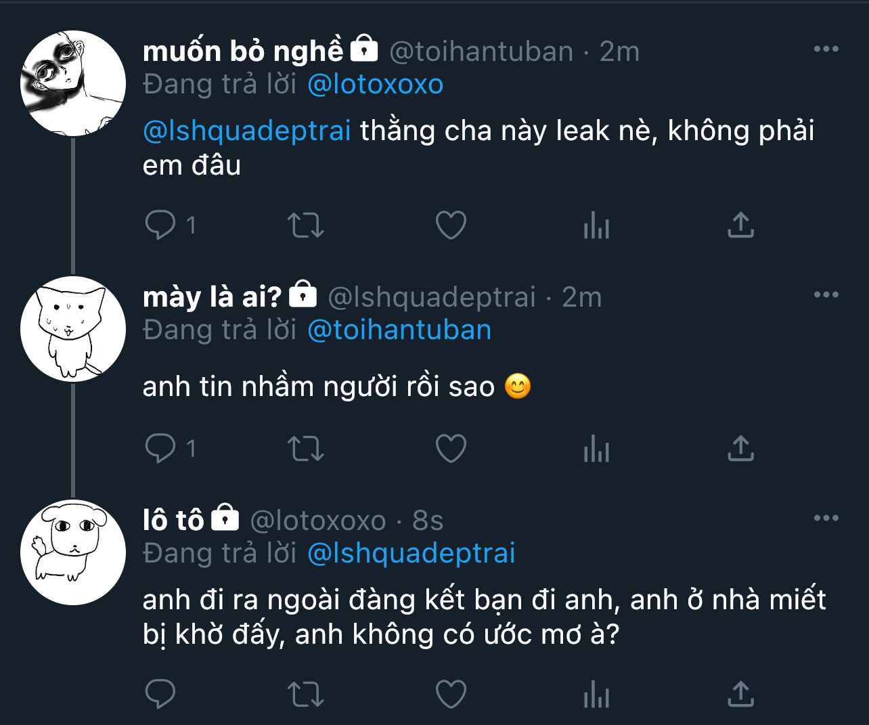
Task: Open the lô tô display name
Action: coord(173,521)
